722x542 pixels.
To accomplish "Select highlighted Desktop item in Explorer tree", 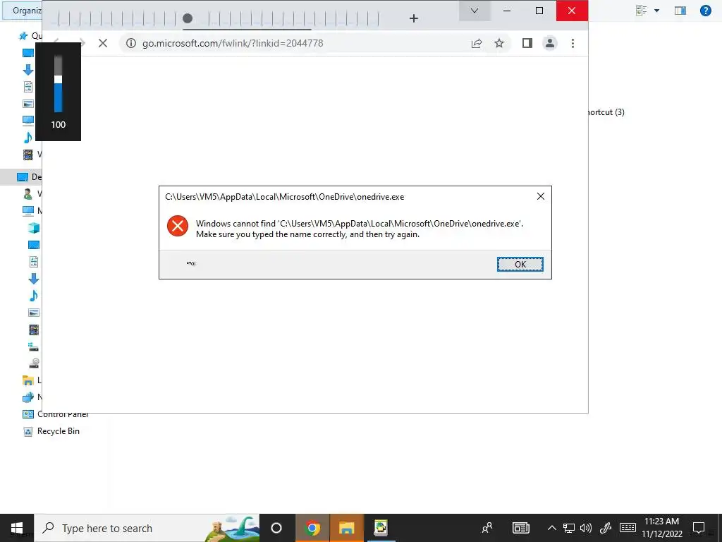I will coord(22,177).
